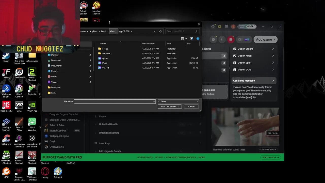The height and width of the screenshot is (183, 325).
Task: Open NVIDIA App desktop icon
Action: 32,107
